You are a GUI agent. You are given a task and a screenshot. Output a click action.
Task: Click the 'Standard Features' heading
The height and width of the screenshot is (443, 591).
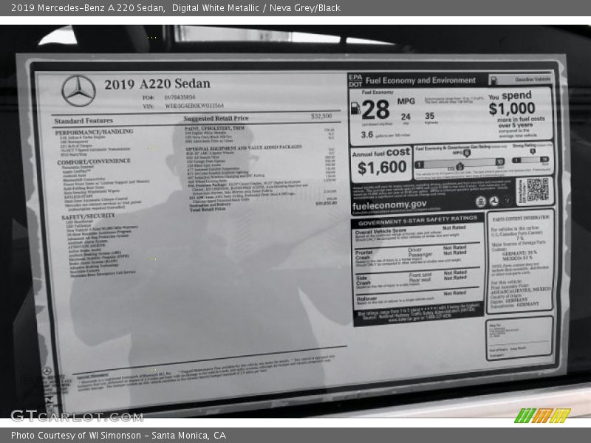pos(83,121)
